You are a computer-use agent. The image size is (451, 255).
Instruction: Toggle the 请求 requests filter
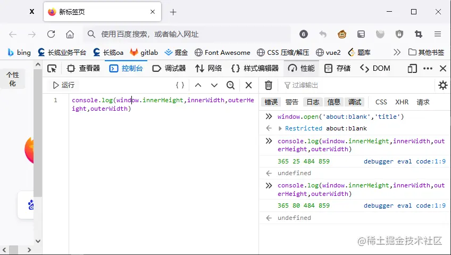tap(423, 102)
